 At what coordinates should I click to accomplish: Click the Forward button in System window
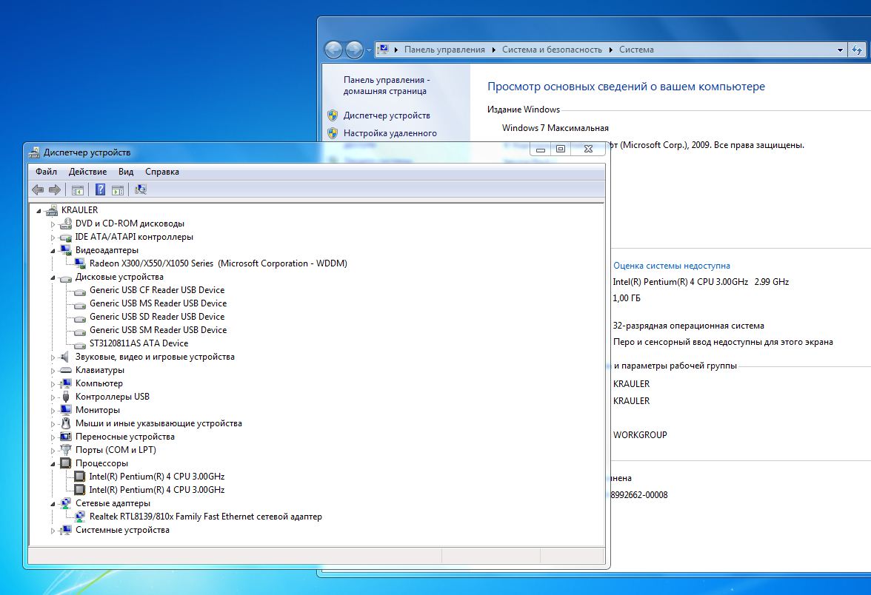tap(354, 50)
